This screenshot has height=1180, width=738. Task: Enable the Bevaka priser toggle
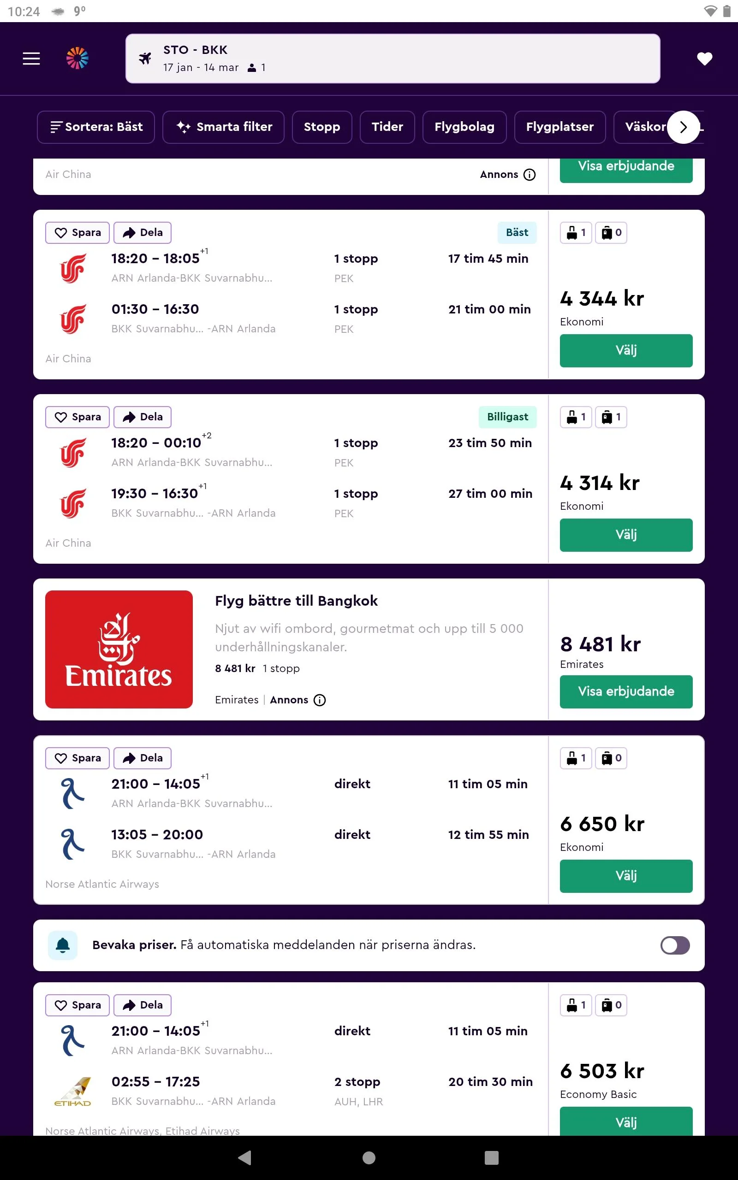(x=674, y=945)
